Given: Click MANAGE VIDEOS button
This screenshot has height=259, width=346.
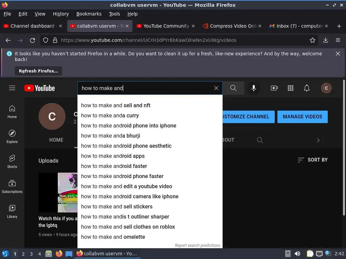Looking at the screenshot, I should [302, 117].
